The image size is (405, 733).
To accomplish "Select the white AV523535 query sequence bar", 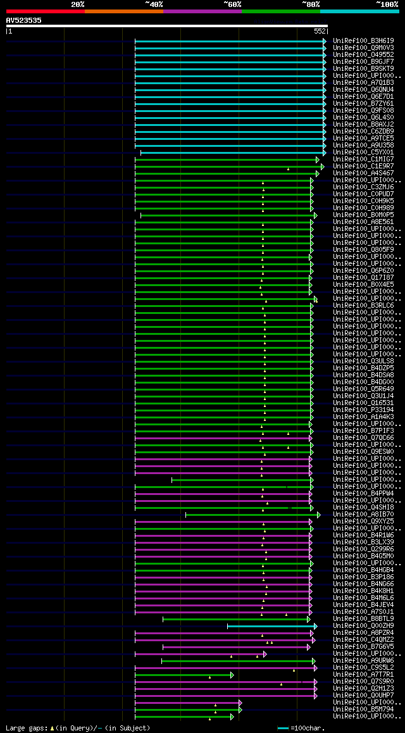I will (167, 26).
